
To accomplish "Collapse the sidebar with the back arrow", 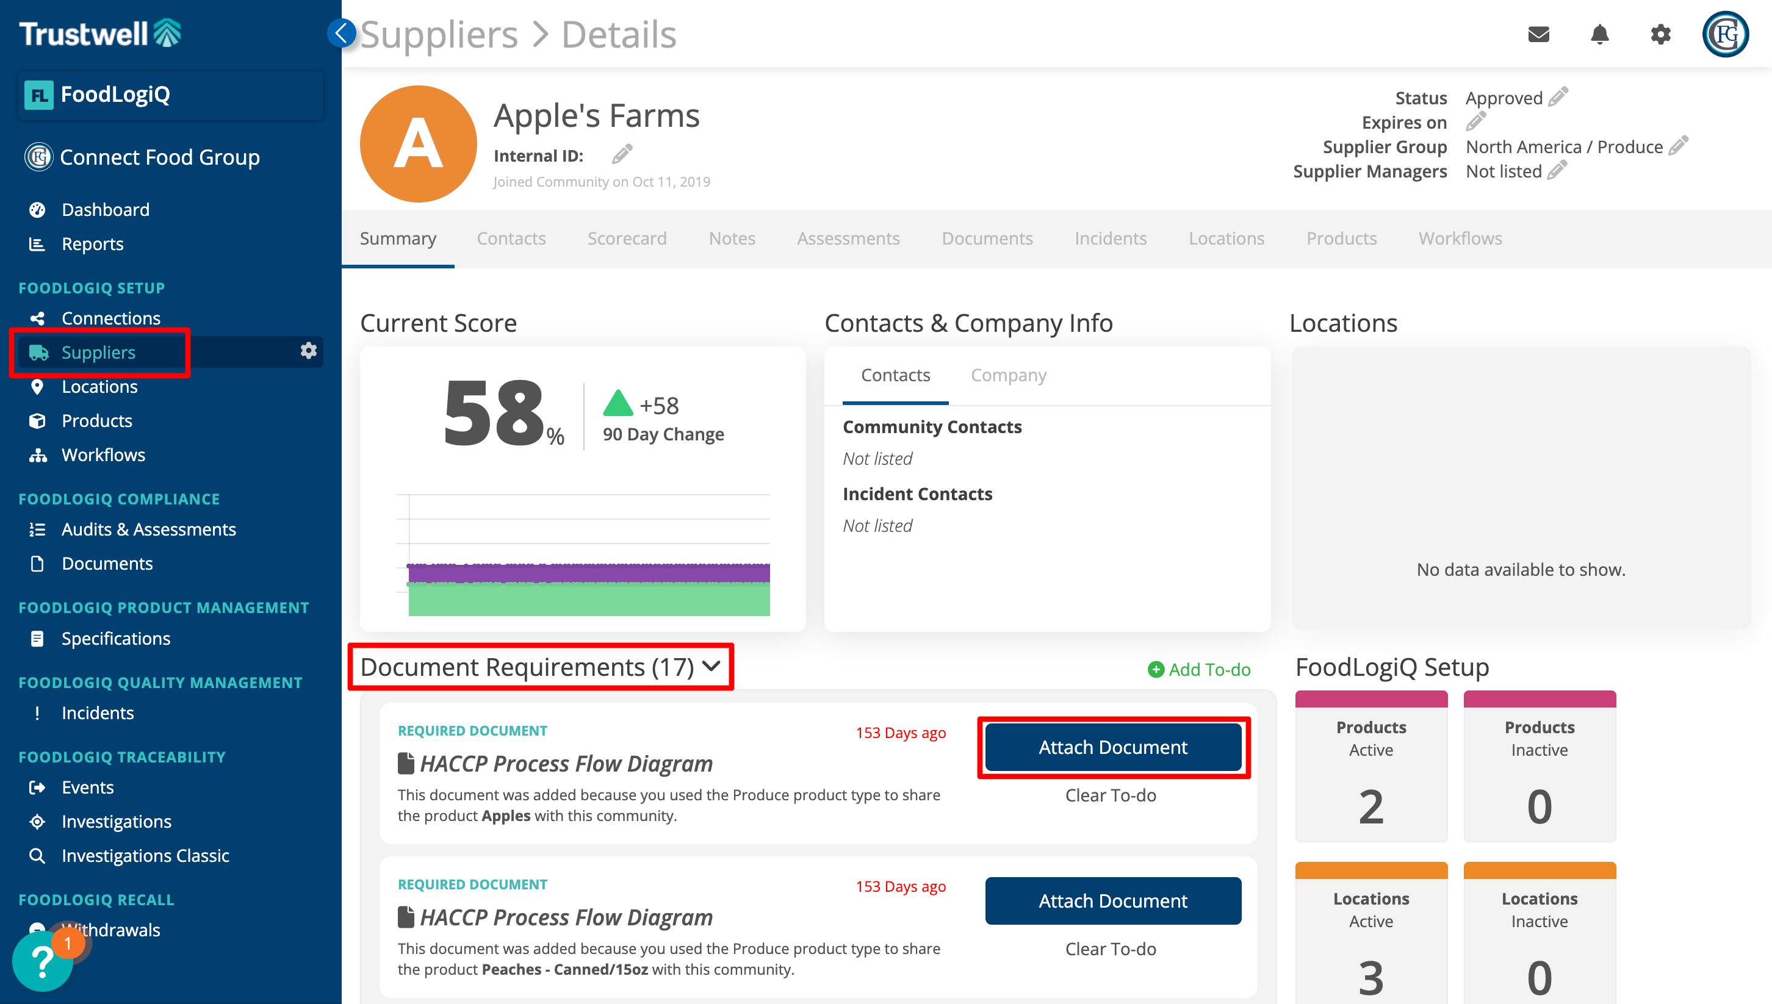I will coord(342,32).
